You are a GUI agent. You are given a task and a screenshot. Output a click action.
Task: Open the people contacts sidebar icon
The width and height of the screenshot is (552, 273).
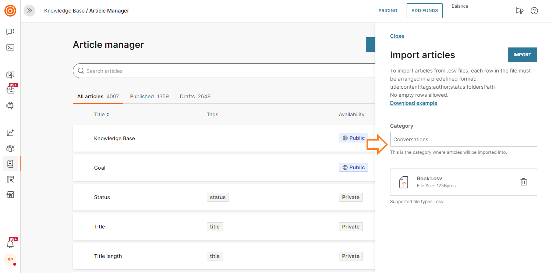coord(10,148)
